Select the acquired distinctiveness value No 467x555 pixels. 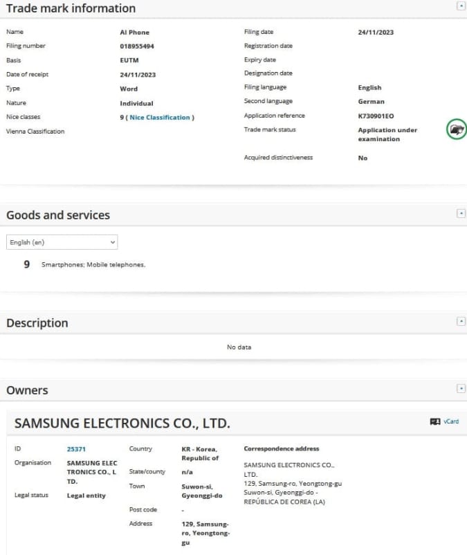coord(363,158)
